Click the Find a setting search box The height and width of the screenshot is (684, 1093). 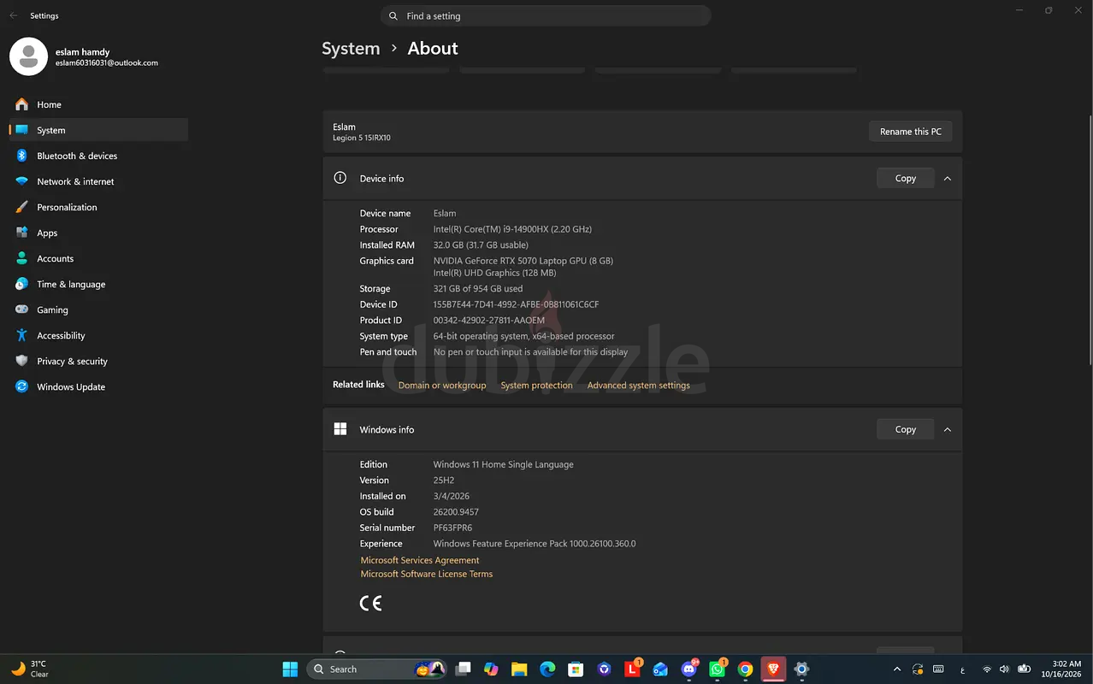[546, 16]
